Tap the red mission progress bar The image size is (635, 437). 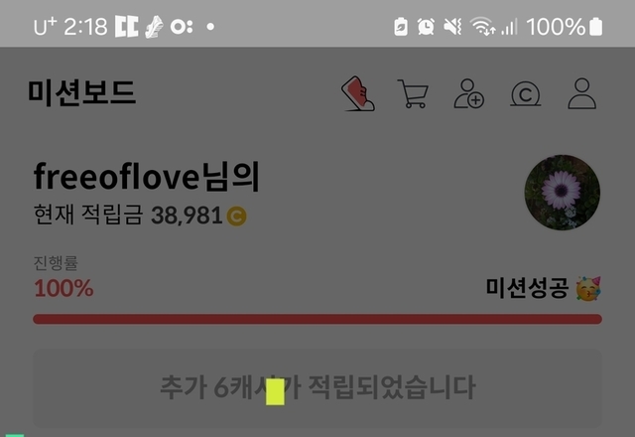317,319
